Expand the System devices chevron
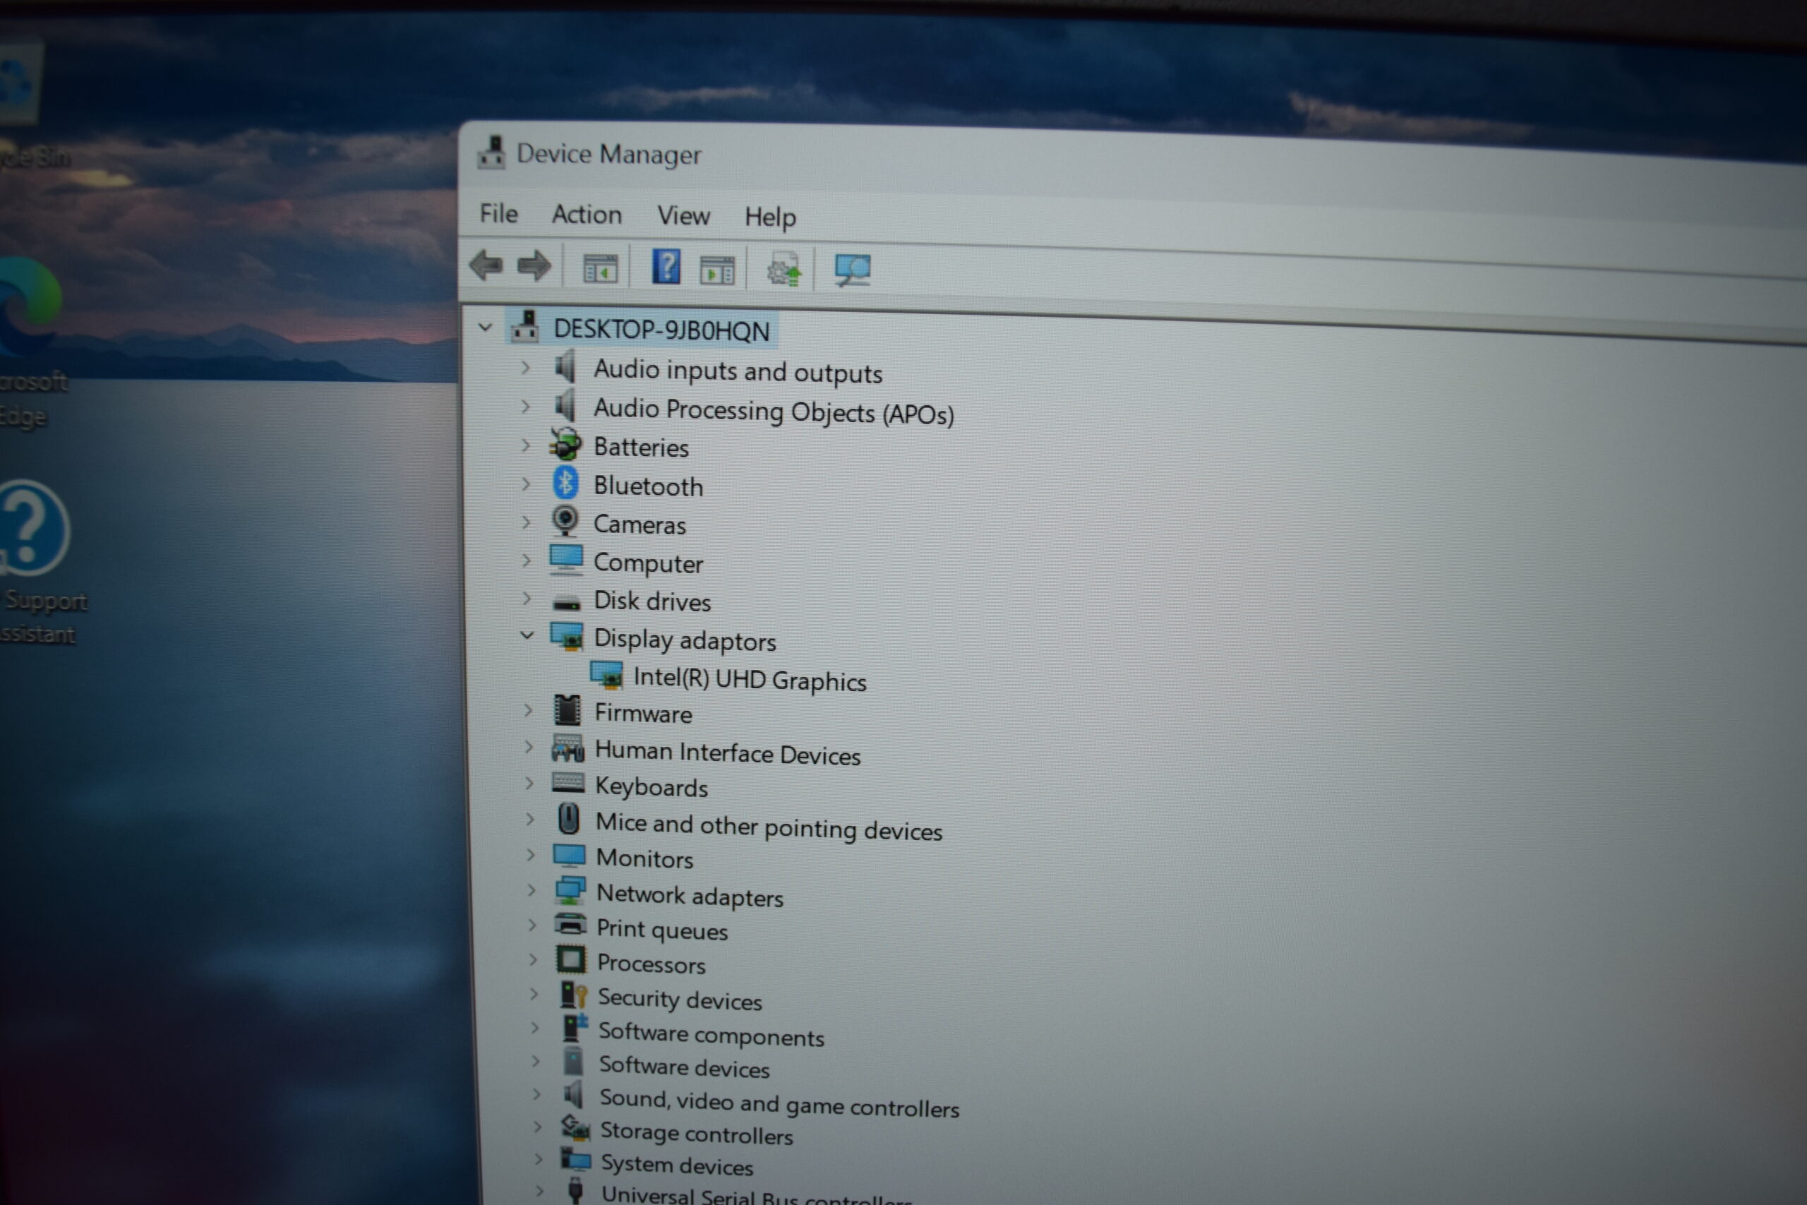1807x1205 pixels. coord(539,1159)
